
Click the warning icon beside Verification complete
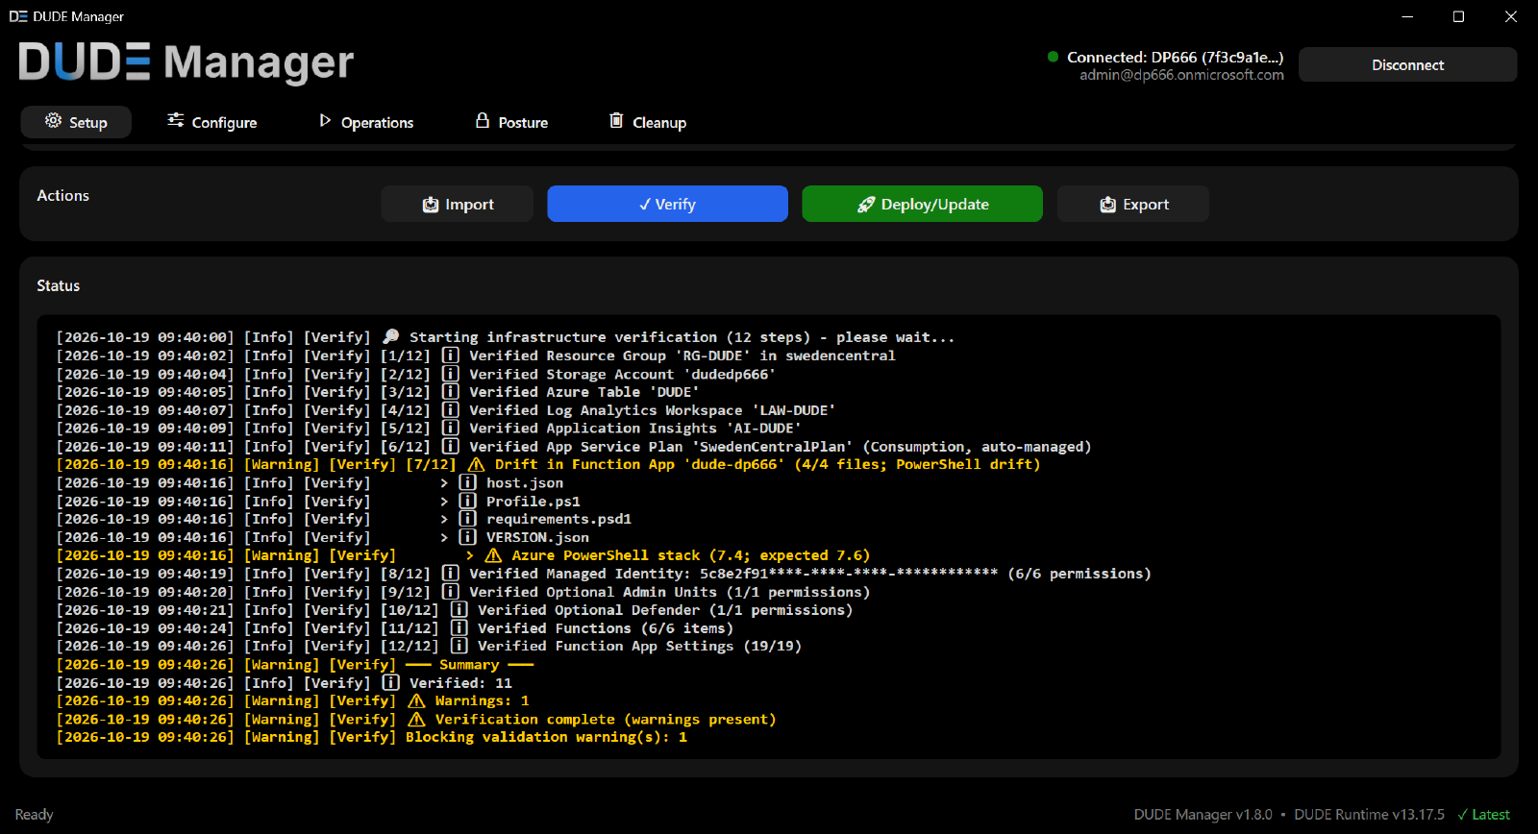[416, 719]
